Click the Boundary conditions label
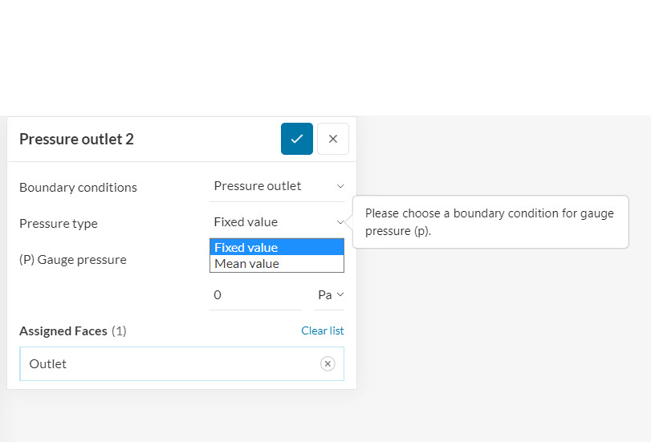 coord(78,188)
